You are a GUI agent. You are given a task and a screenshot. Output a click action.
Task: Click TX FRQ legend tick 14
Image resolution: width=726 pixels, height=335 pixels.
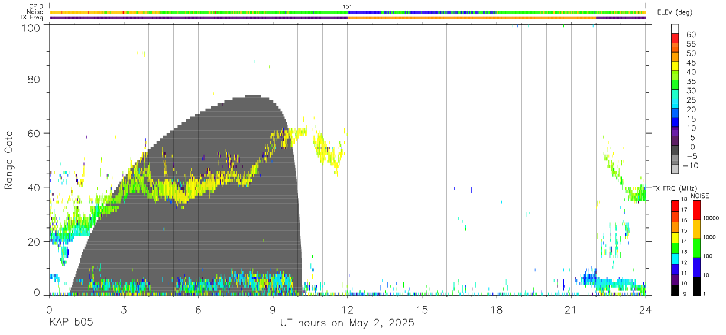[x=684, y=241]
